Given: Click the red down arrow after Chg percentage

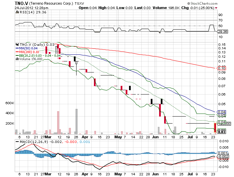Looking at the screenshot, I should (x=216, y=8).
